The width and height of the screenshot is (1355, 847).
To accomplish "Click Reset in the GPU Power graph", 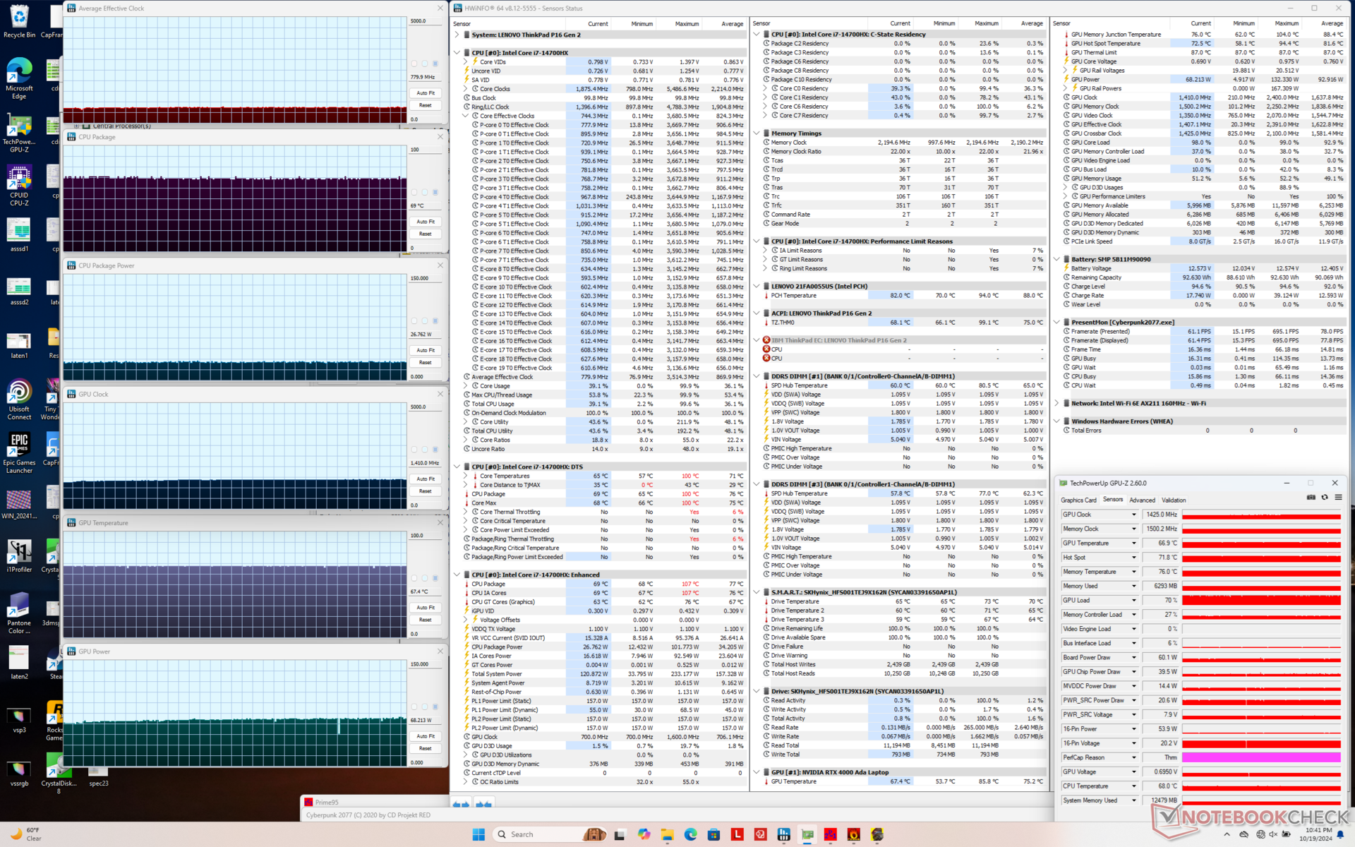I will (x=425, y=748).
